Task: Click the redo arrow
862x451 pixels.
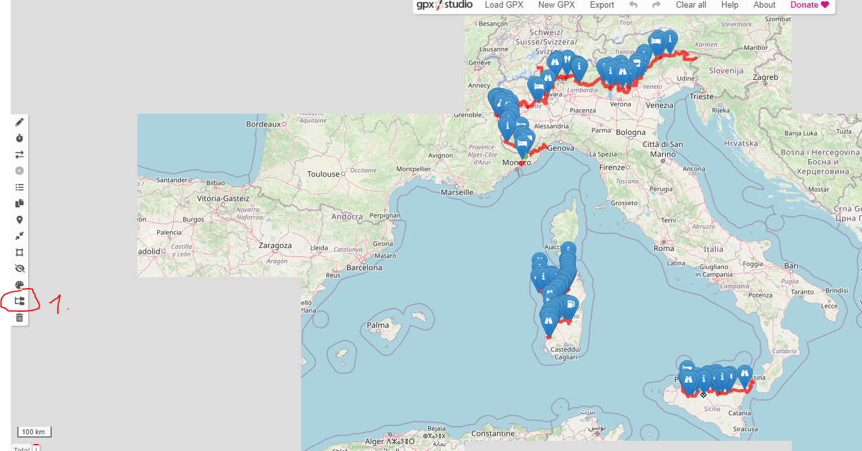Action: coord(656,5)
